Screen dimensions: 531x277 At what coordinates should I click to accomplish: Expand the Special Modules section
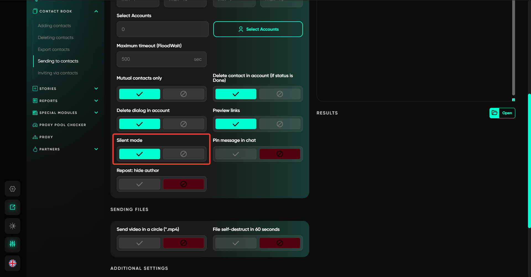(x=96, y=113)
